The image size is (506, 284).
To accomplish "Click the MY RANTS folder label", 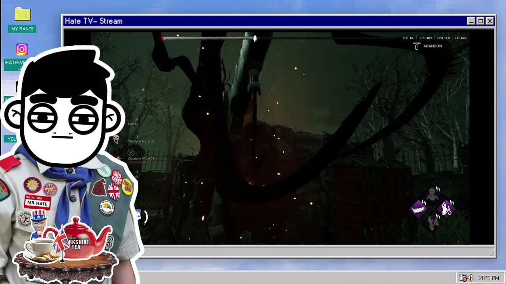I will click(22, 29).
